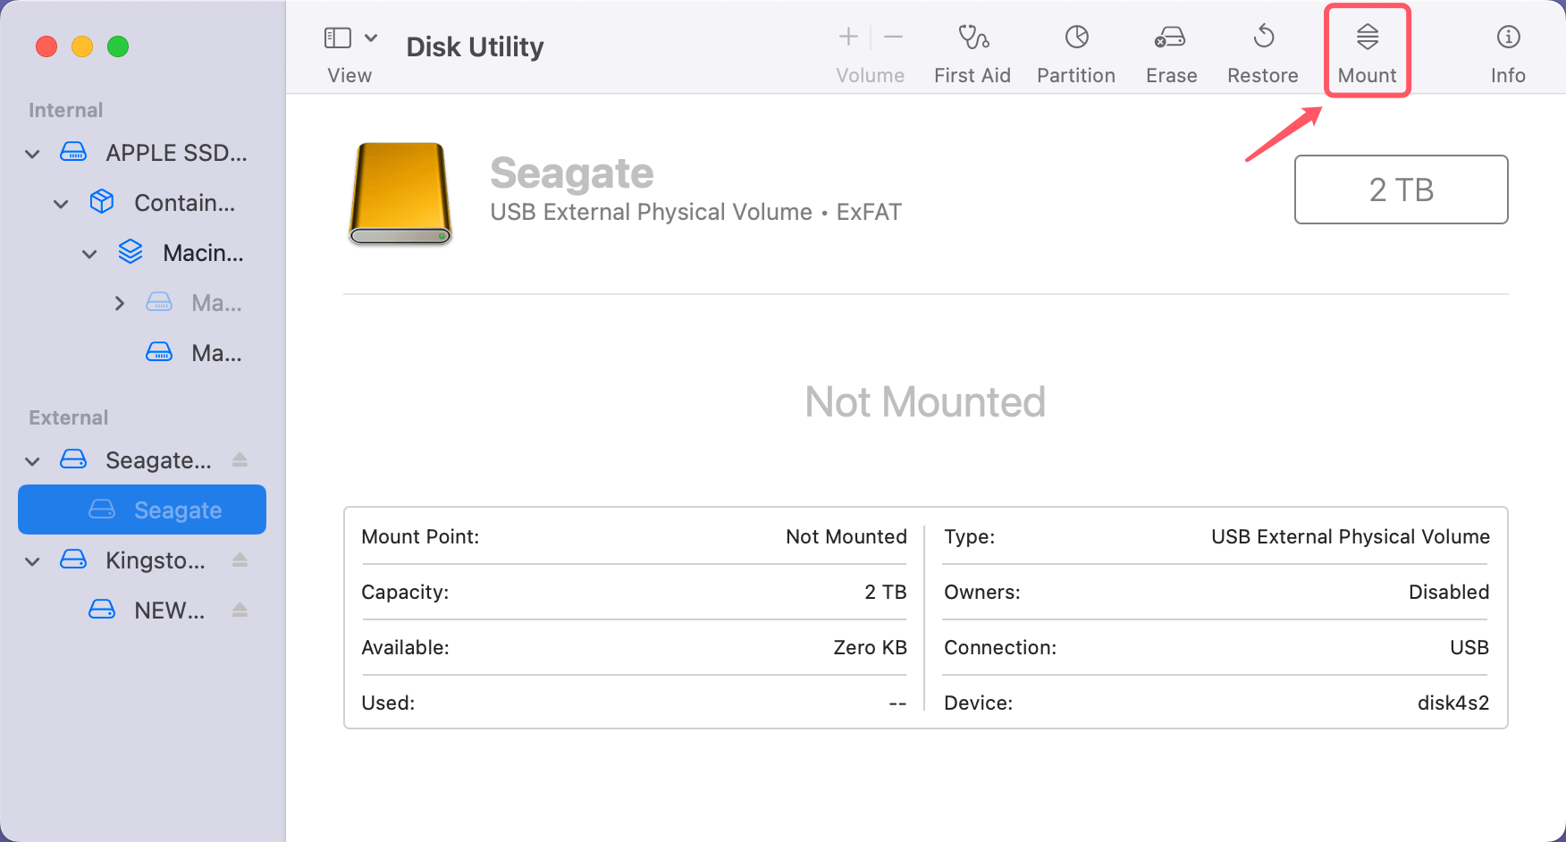Expand the collapsed Macintosh HD sub-volume
Screen dimensions: 1566x842
pos(121,302)
